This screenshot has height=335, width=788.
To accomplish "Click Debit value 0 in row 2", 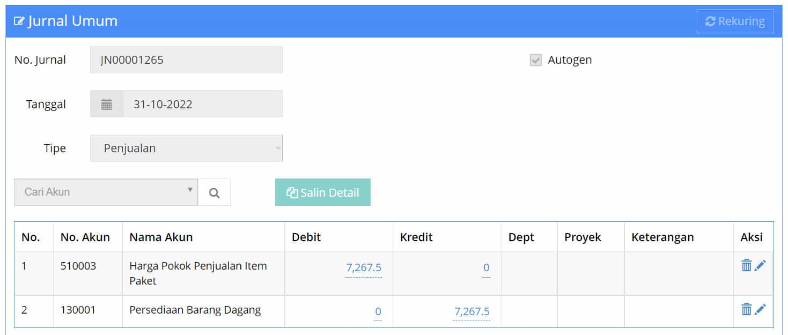I will coord(378,311).
